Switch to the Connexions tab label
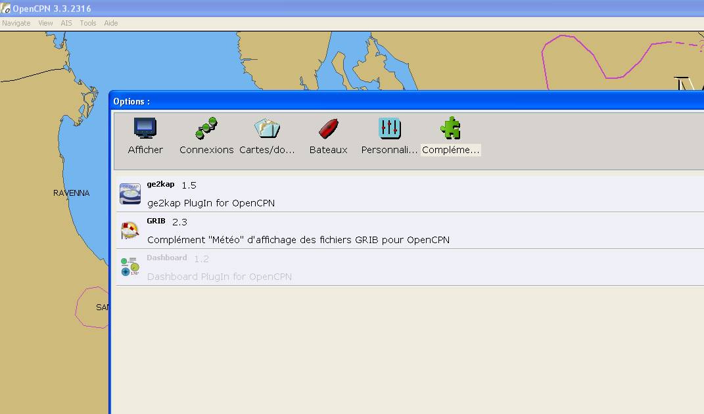 [206, 150]
